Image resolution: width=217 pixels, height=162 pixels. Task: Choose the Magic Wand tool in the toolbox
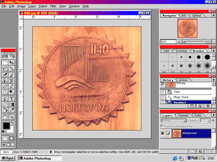pyautogui.click(x=11, y=68)
